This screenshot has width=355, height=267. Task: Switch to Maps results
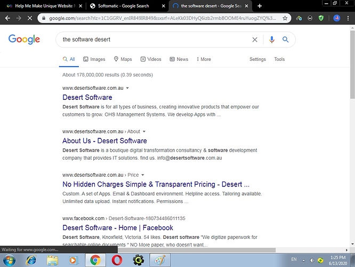click(x=123, y=59)
